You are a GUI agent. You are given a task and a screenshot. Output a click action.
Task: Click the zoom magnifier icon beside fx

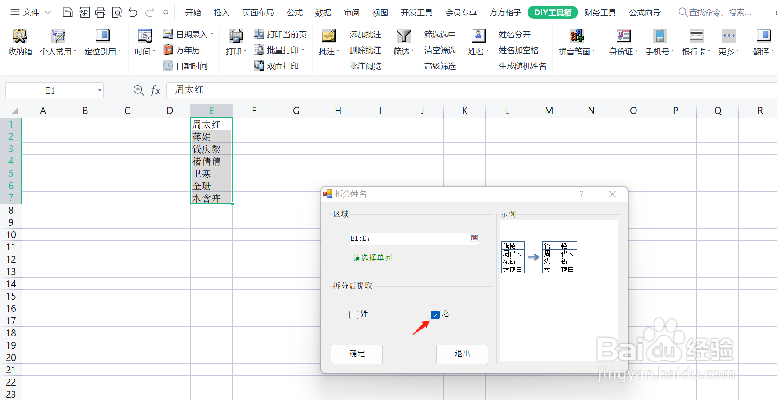(x=138, y=90)
